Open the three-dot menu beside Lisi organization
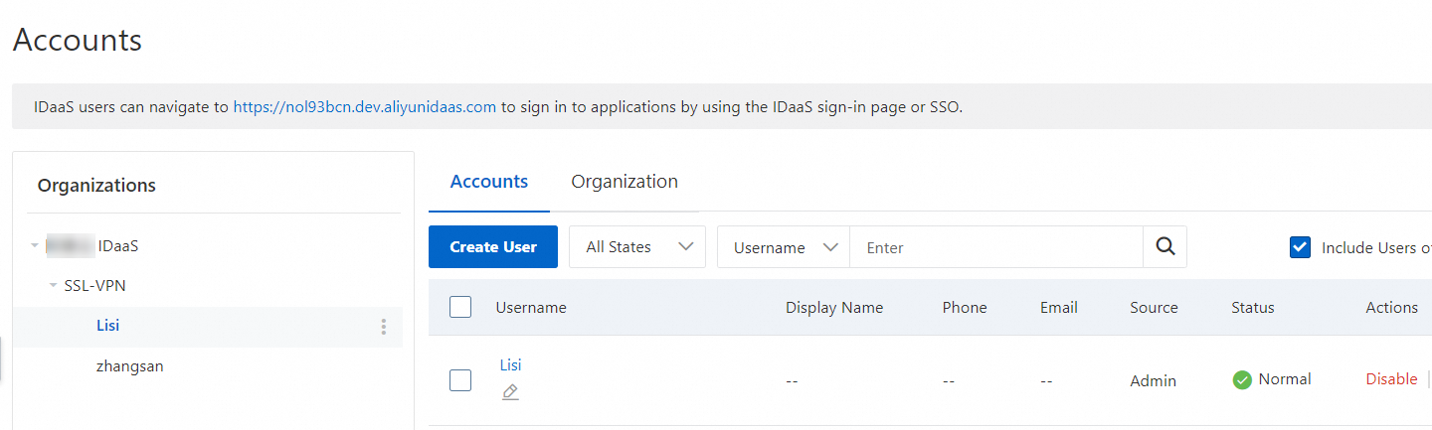This screenshot has width=1432, height=430. tap(384, 327)
